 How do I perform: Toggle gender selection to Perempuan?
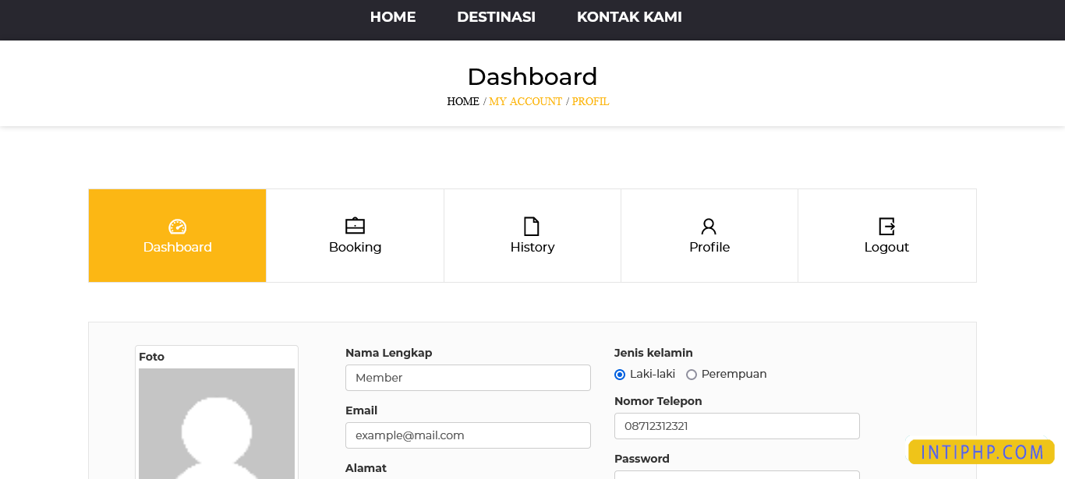coord(691,375)
